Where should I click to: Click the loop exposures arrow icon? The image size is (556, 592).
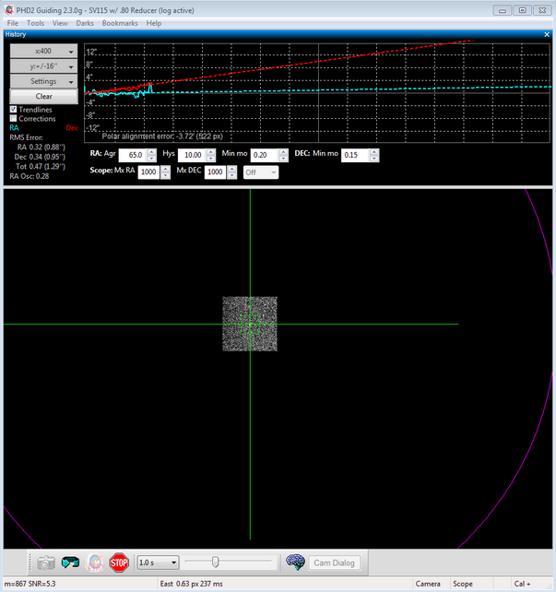[71, 562]
